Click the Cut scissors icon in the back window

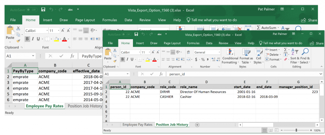pyautogui.click(x=18, y=28)
